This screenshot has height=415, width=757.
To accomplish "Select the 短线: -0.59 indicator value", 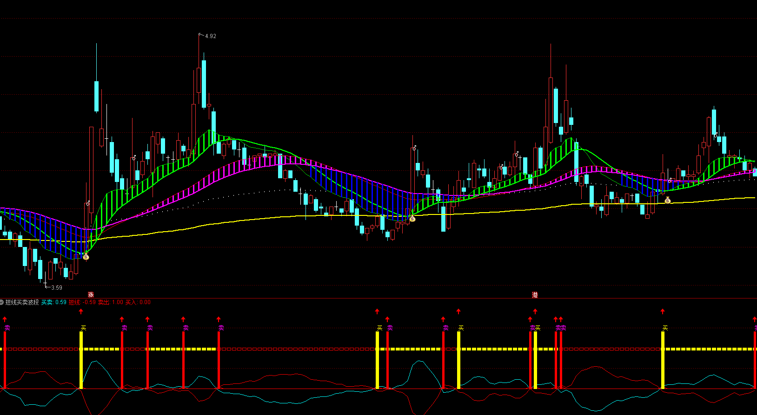I will point(82,302).
